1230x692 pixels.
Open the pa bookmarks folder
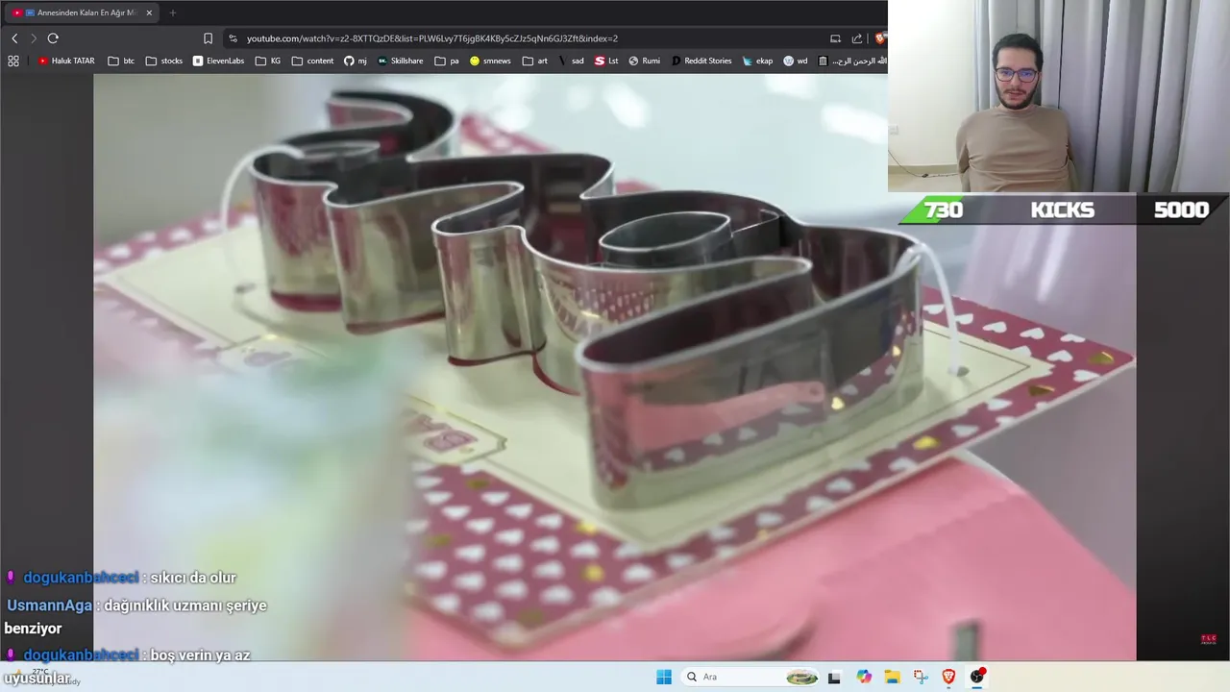(x=447, y=61)
